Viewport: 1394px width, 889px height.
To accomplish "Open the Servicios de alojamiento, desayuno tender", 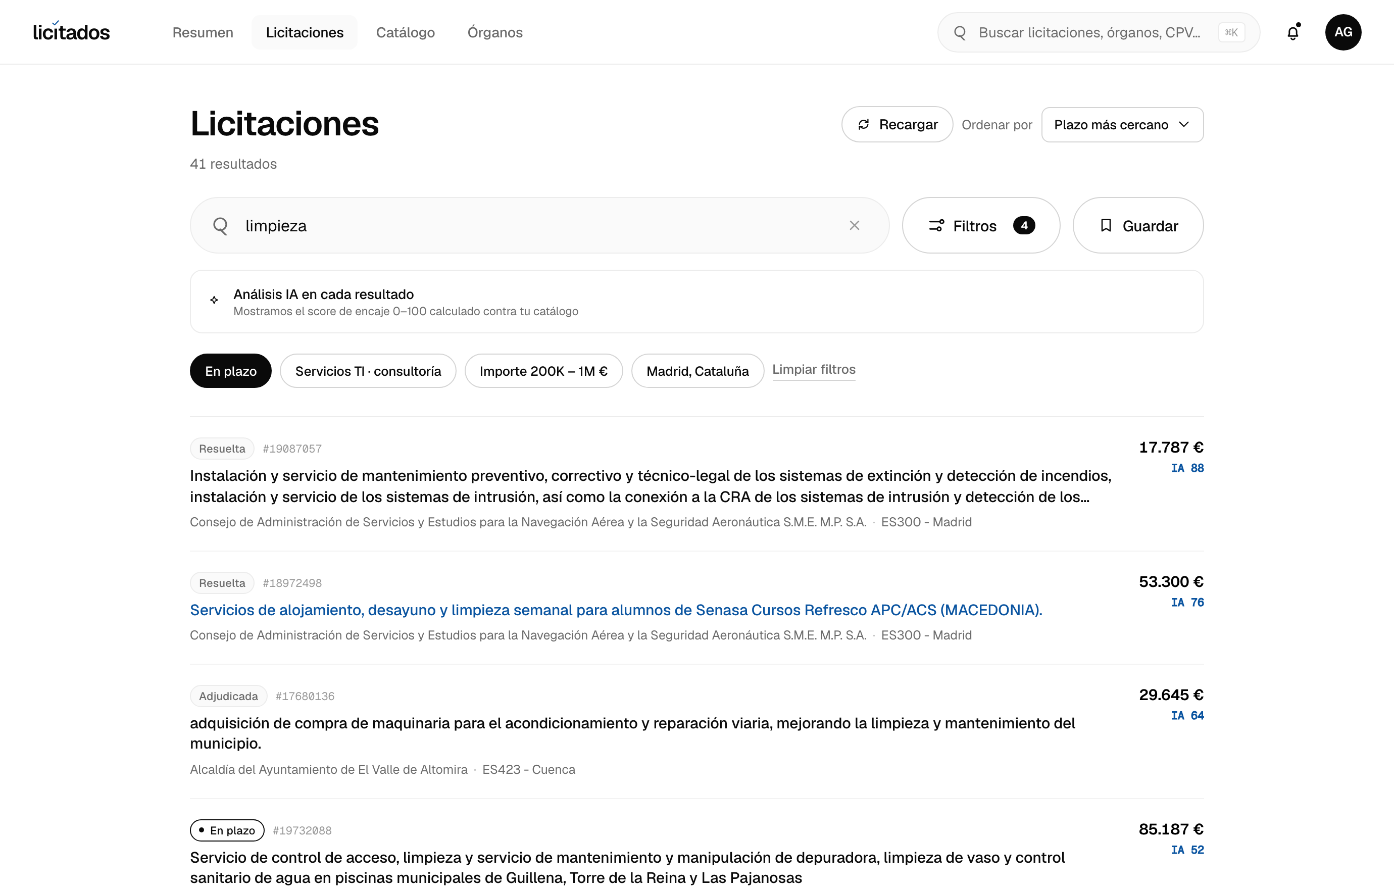I will coord(616,610).
